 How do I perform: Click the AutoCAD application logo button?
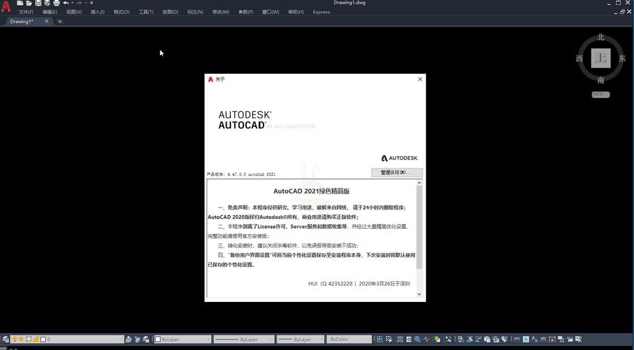(x=6, y=8)
